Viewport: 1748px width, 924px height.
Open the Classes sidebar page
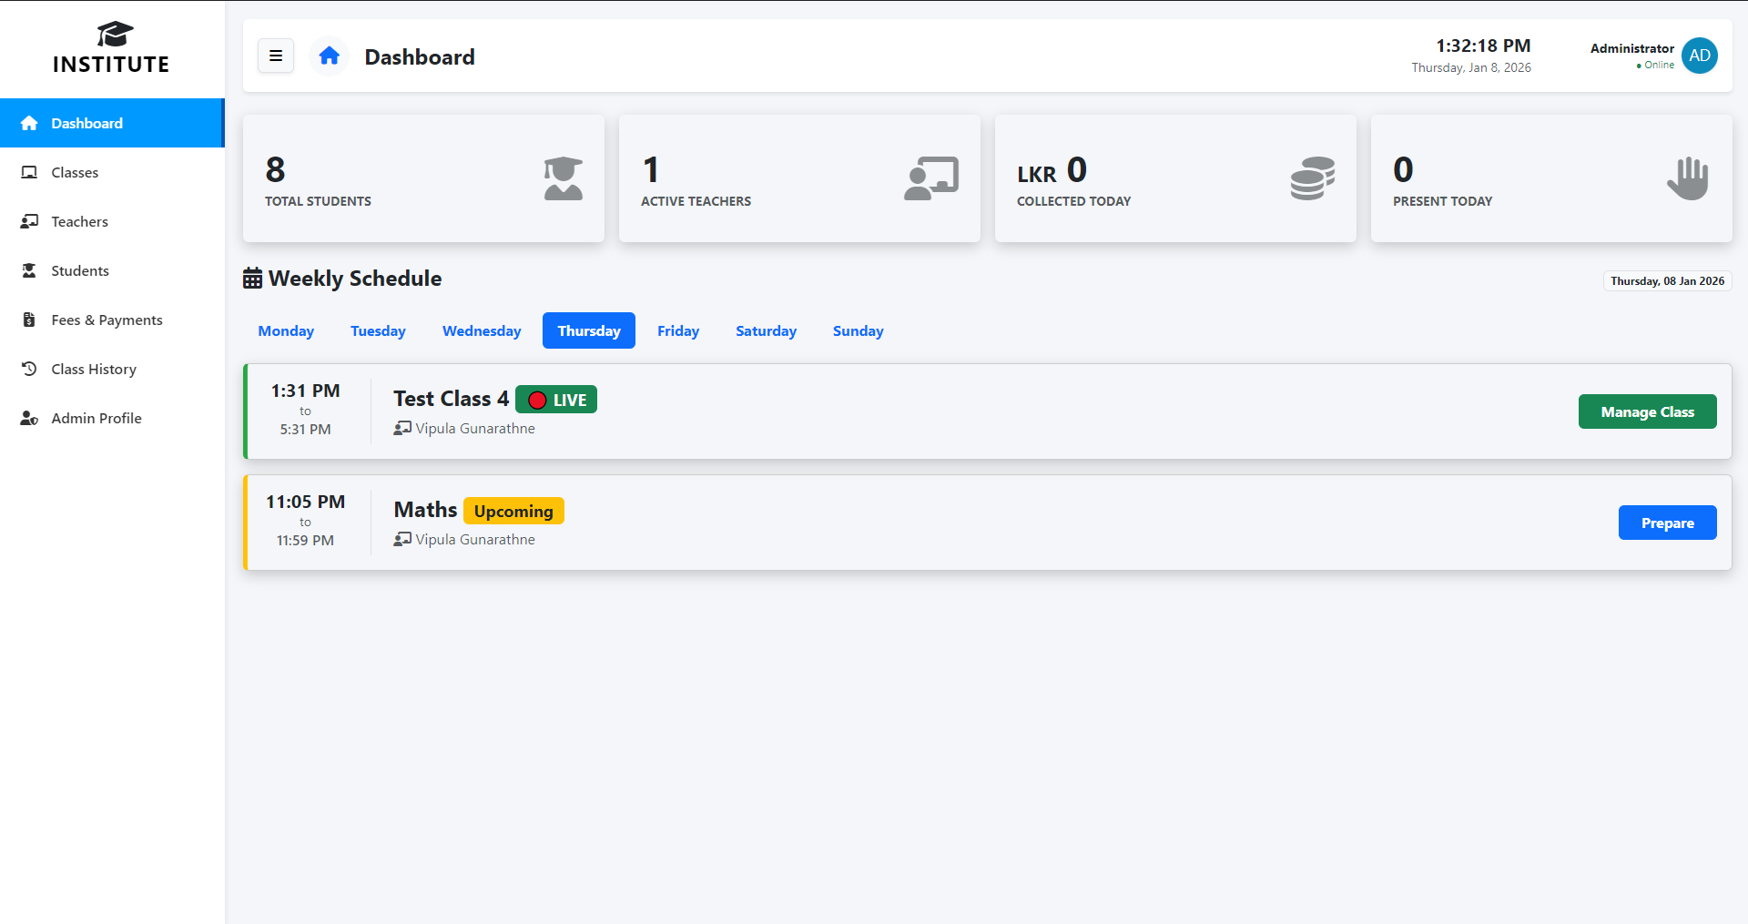click(x=75, y=172)
